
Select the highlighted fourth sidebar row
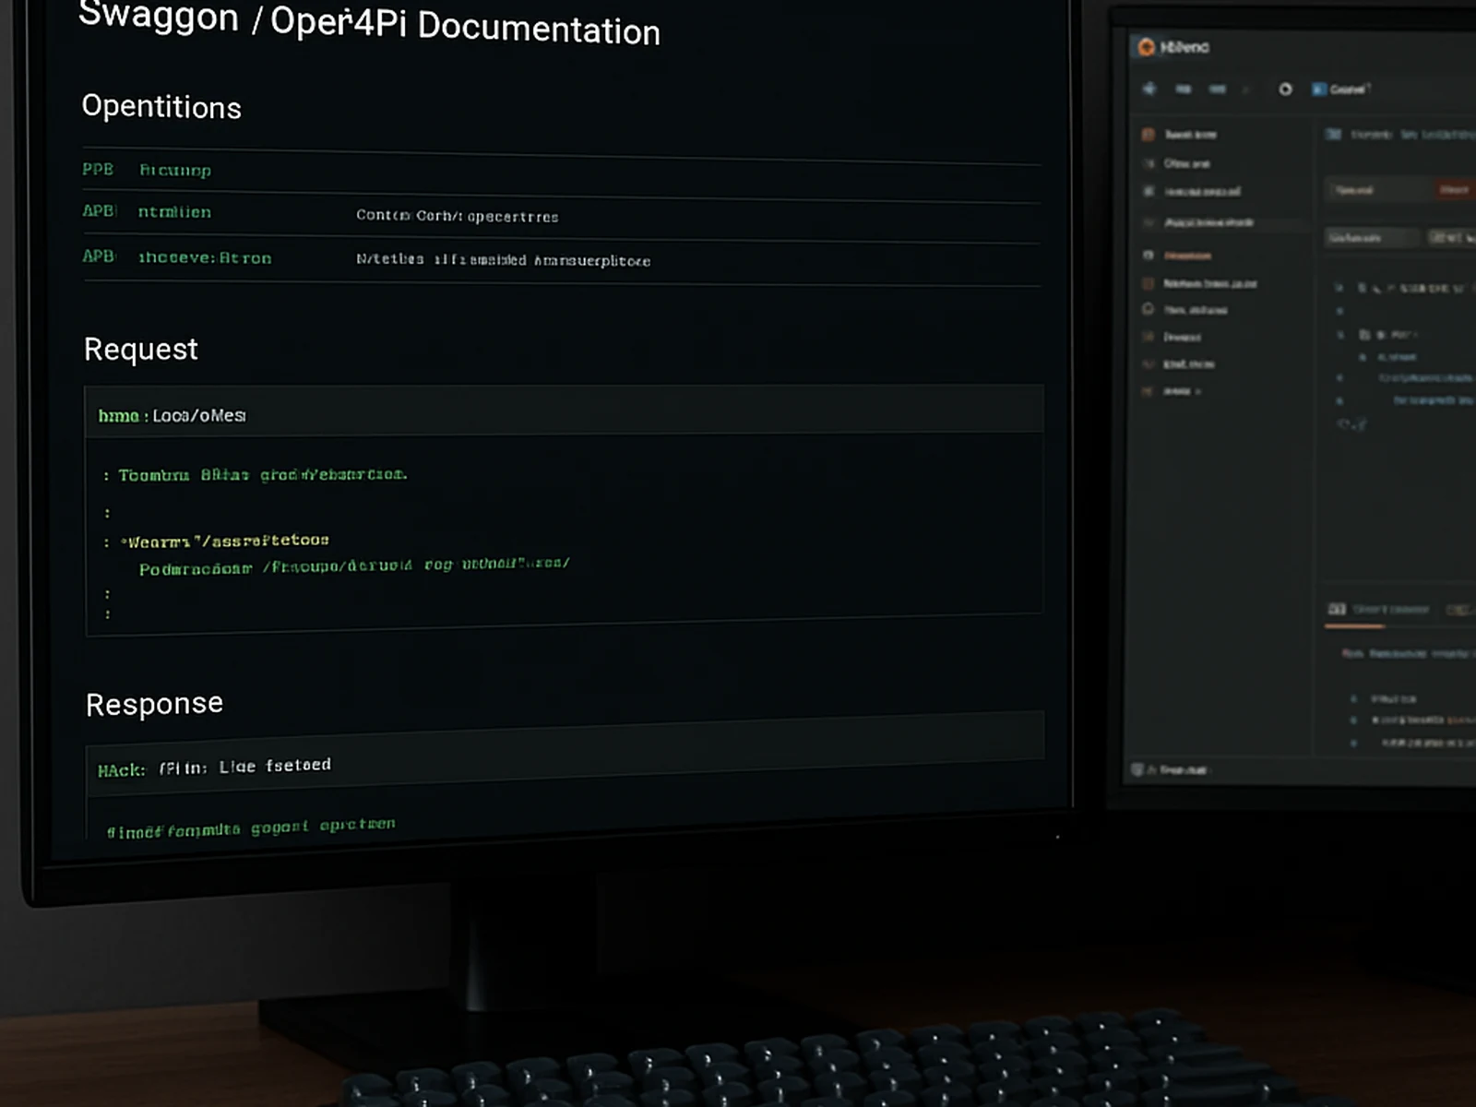point(1208,222)
